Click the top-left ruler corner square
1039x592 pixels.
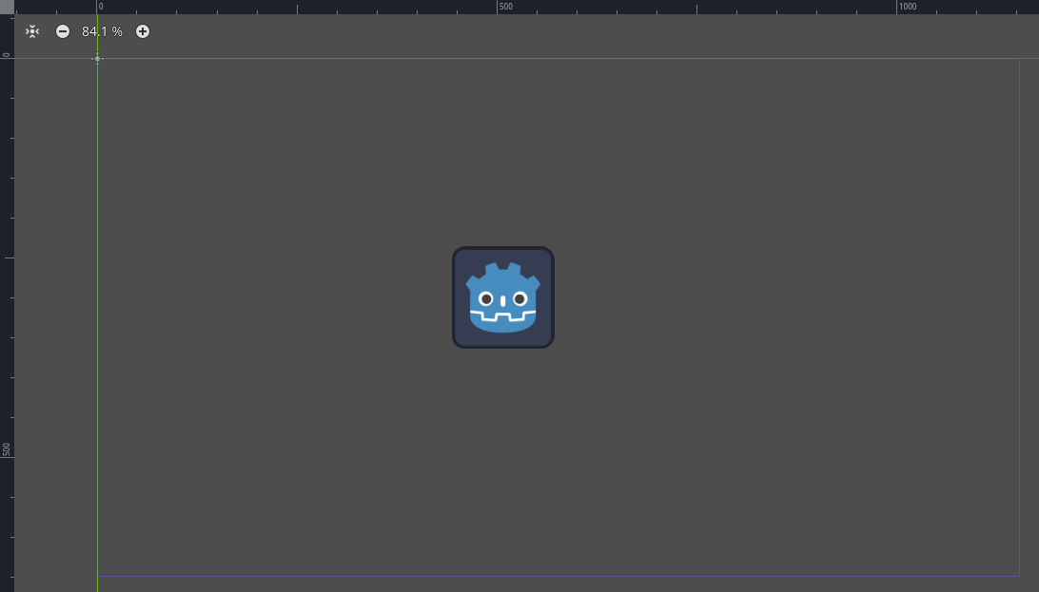[x=7, y=7]
